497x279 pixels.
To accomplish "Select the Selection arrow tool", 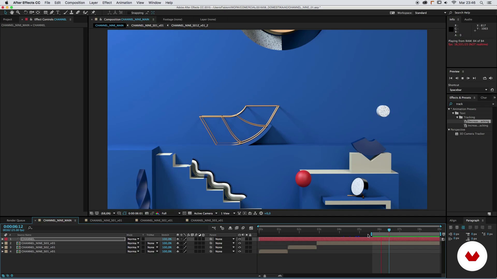I will [x=5, y=12].
